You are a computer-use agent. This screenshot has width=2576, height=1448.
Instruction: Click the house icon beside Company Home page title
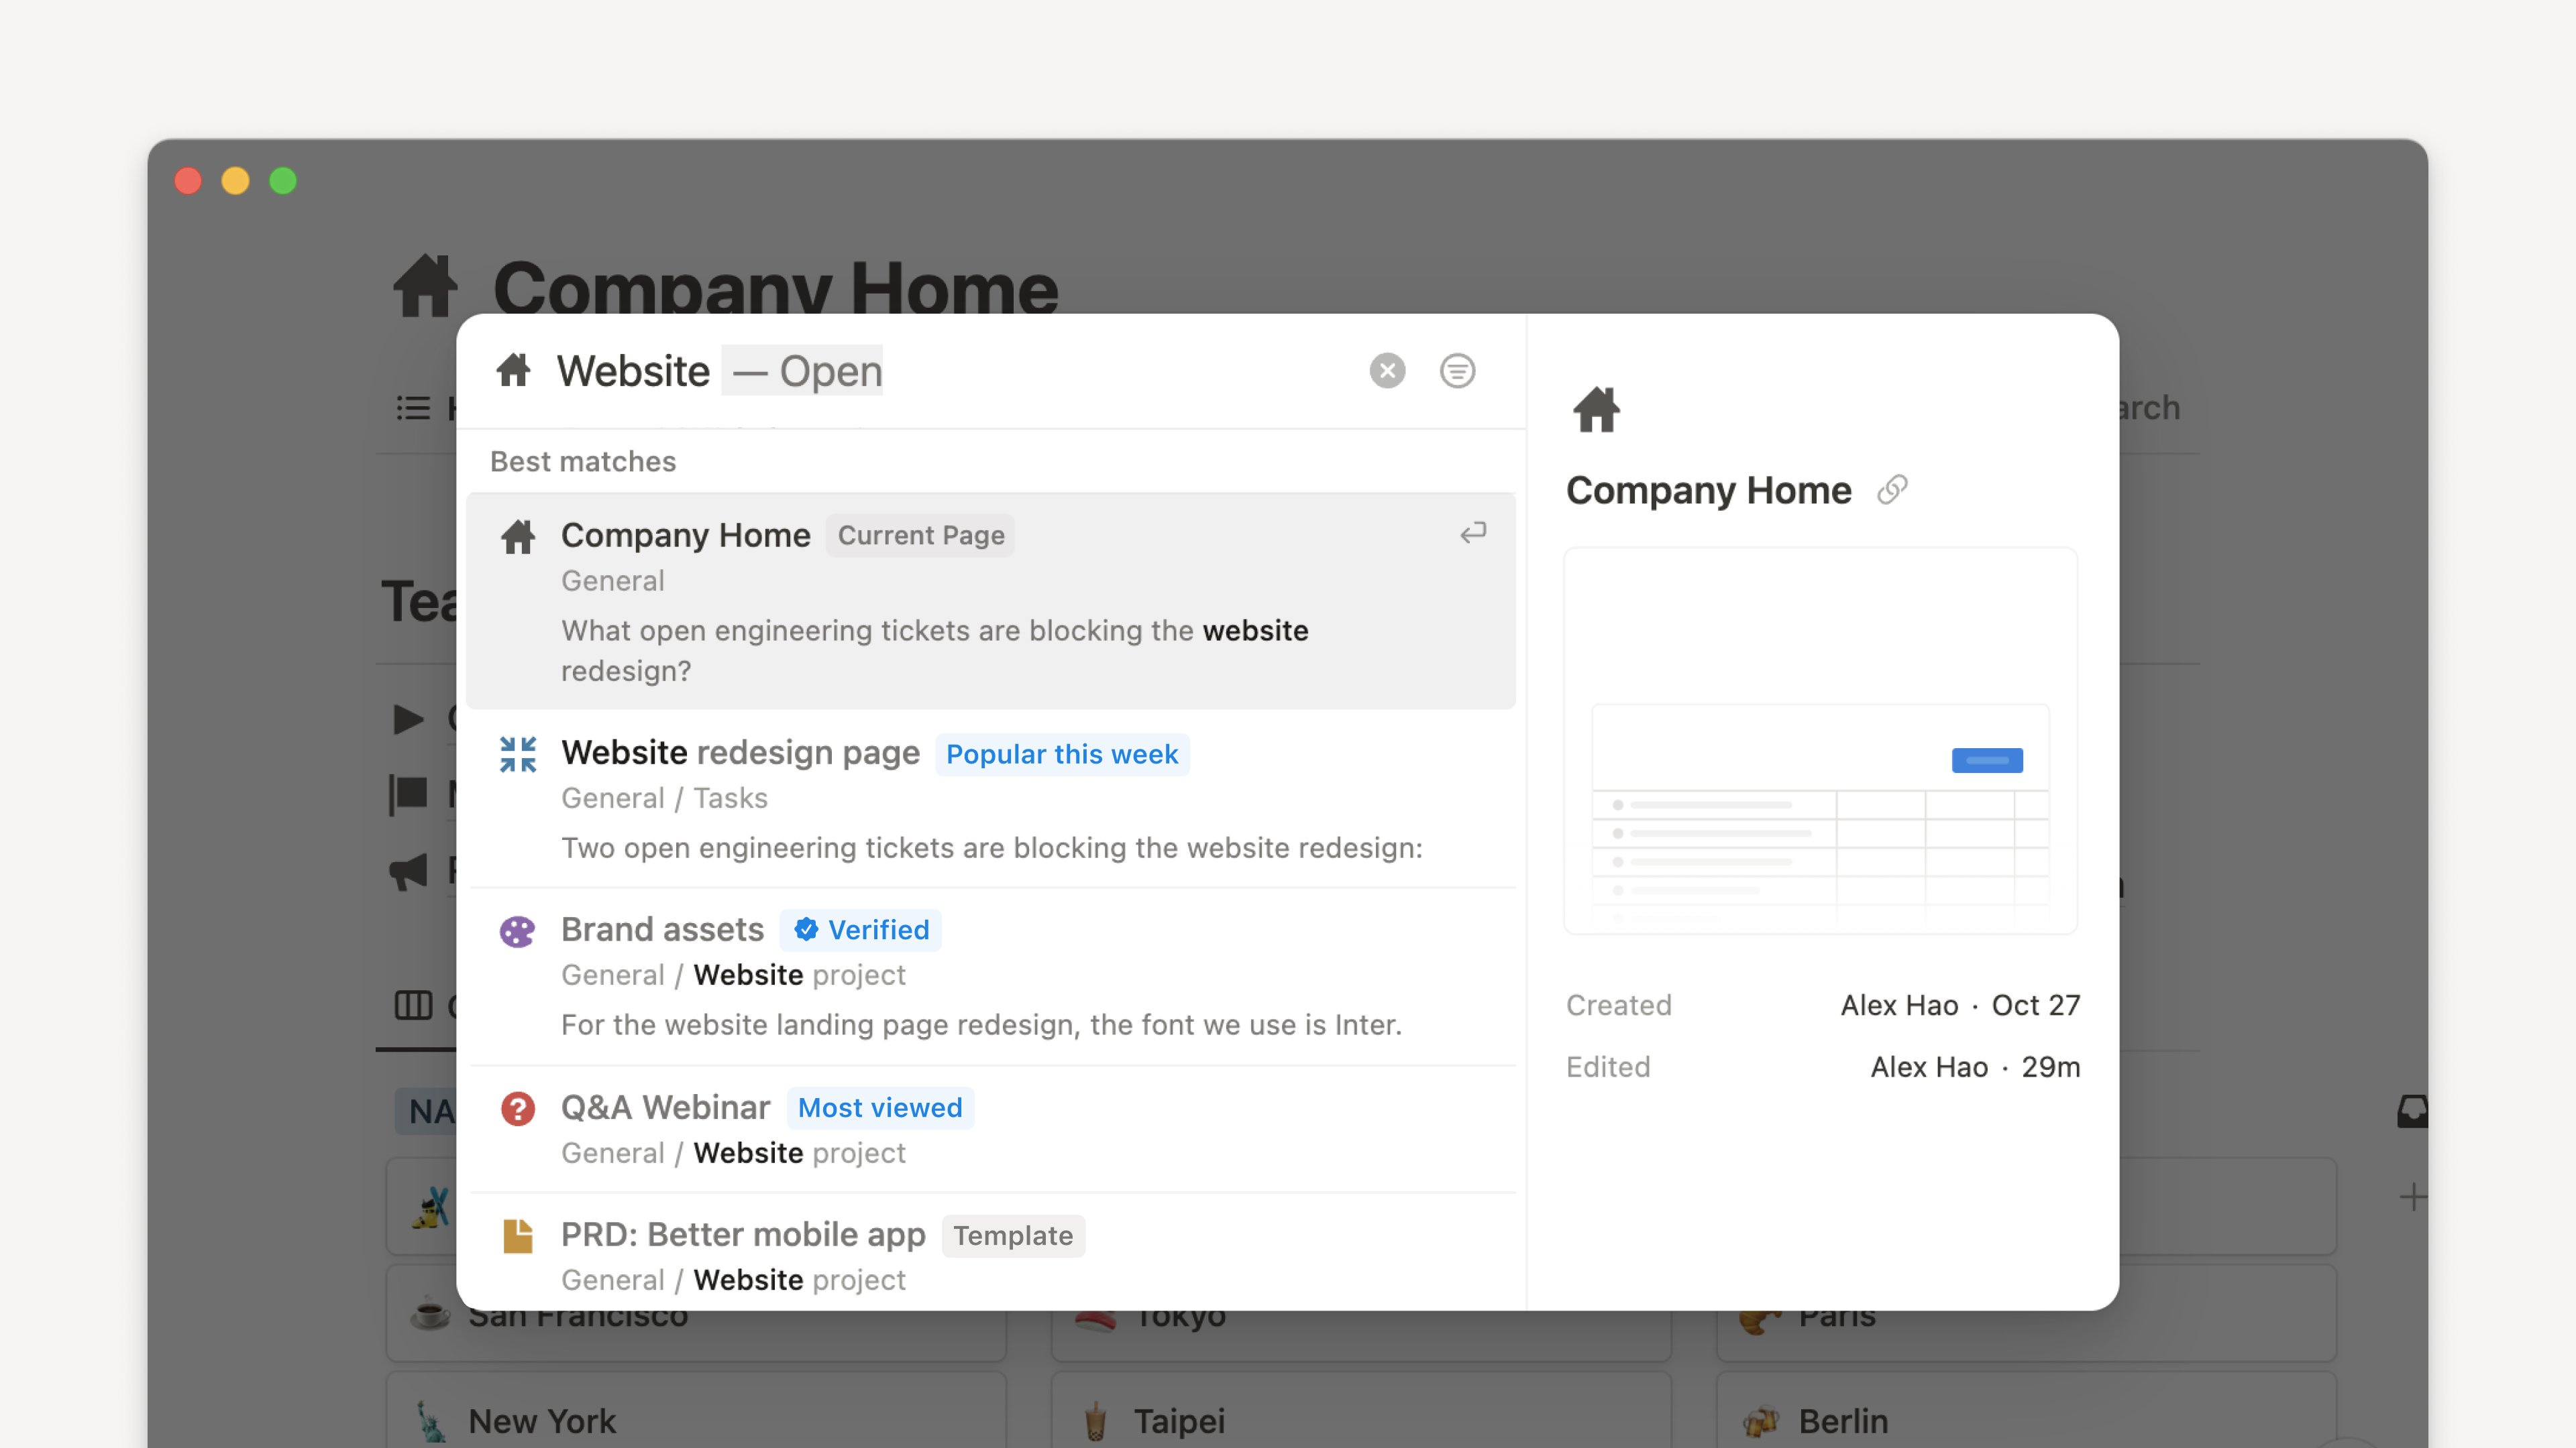point(425,287)
